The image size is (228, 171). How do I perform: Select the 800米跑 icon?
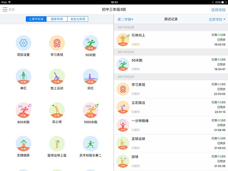point(23,110)
